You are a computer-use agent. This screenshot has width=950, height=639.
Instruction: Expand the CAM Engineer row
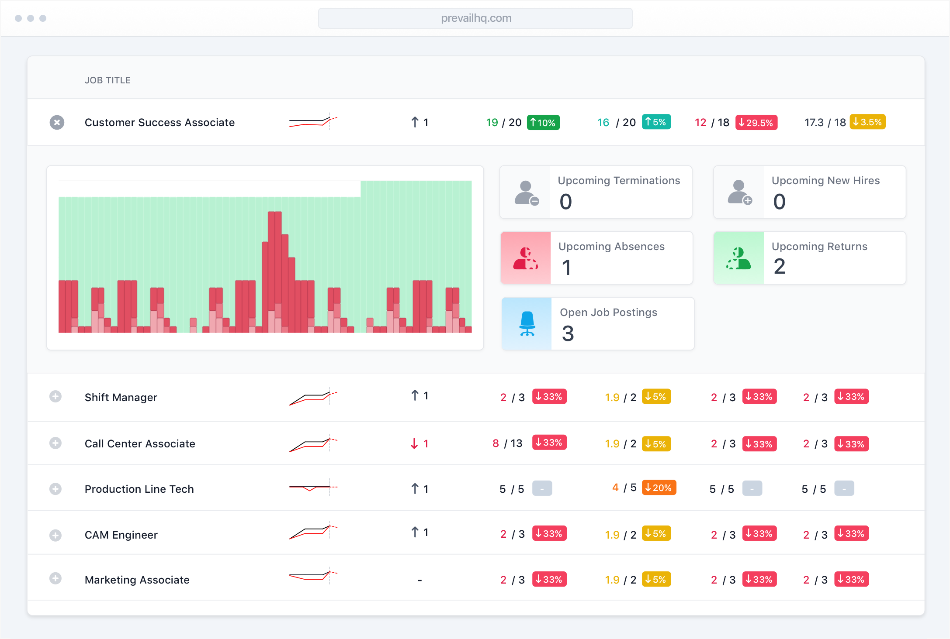[55, 535]
